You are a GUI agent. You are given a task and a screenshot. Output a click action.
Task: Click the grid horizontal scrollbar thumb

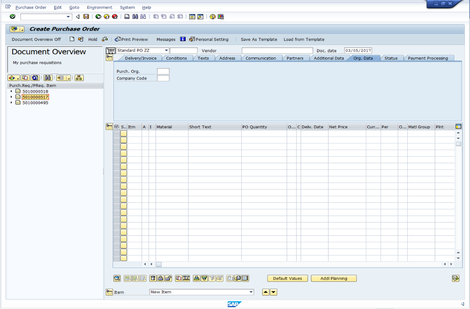(x=159, y=264)
